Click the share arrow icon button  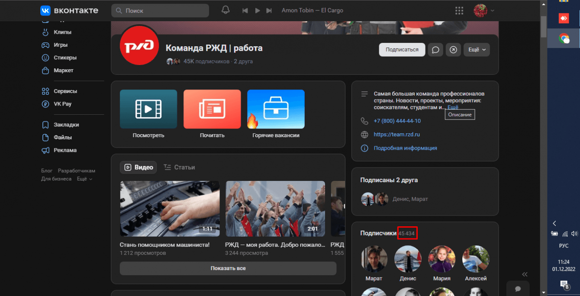coord(453,50)
